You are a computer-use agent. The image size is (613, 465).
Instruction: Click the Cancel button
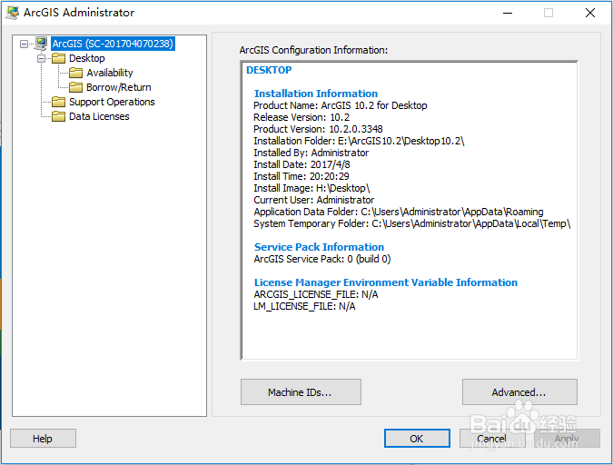[x=492, y=439]
